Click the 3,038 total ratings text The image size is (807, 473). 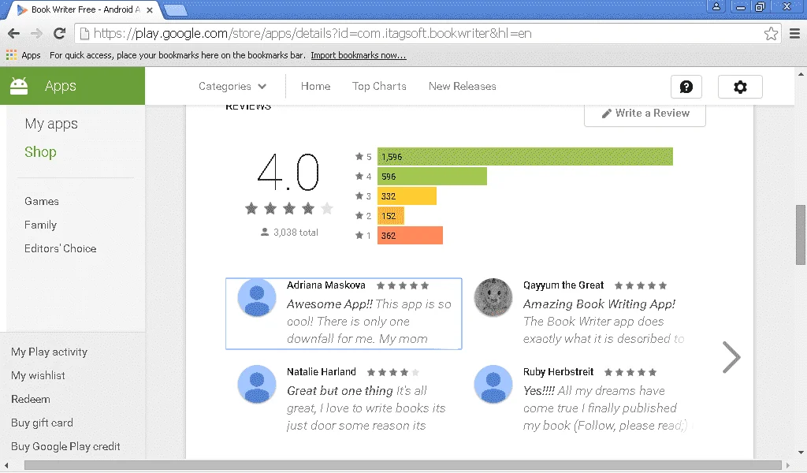tap(296, 233)
